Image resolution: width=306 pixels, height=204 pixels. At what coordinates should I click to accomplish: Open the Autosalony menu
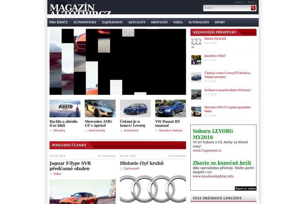199,22
